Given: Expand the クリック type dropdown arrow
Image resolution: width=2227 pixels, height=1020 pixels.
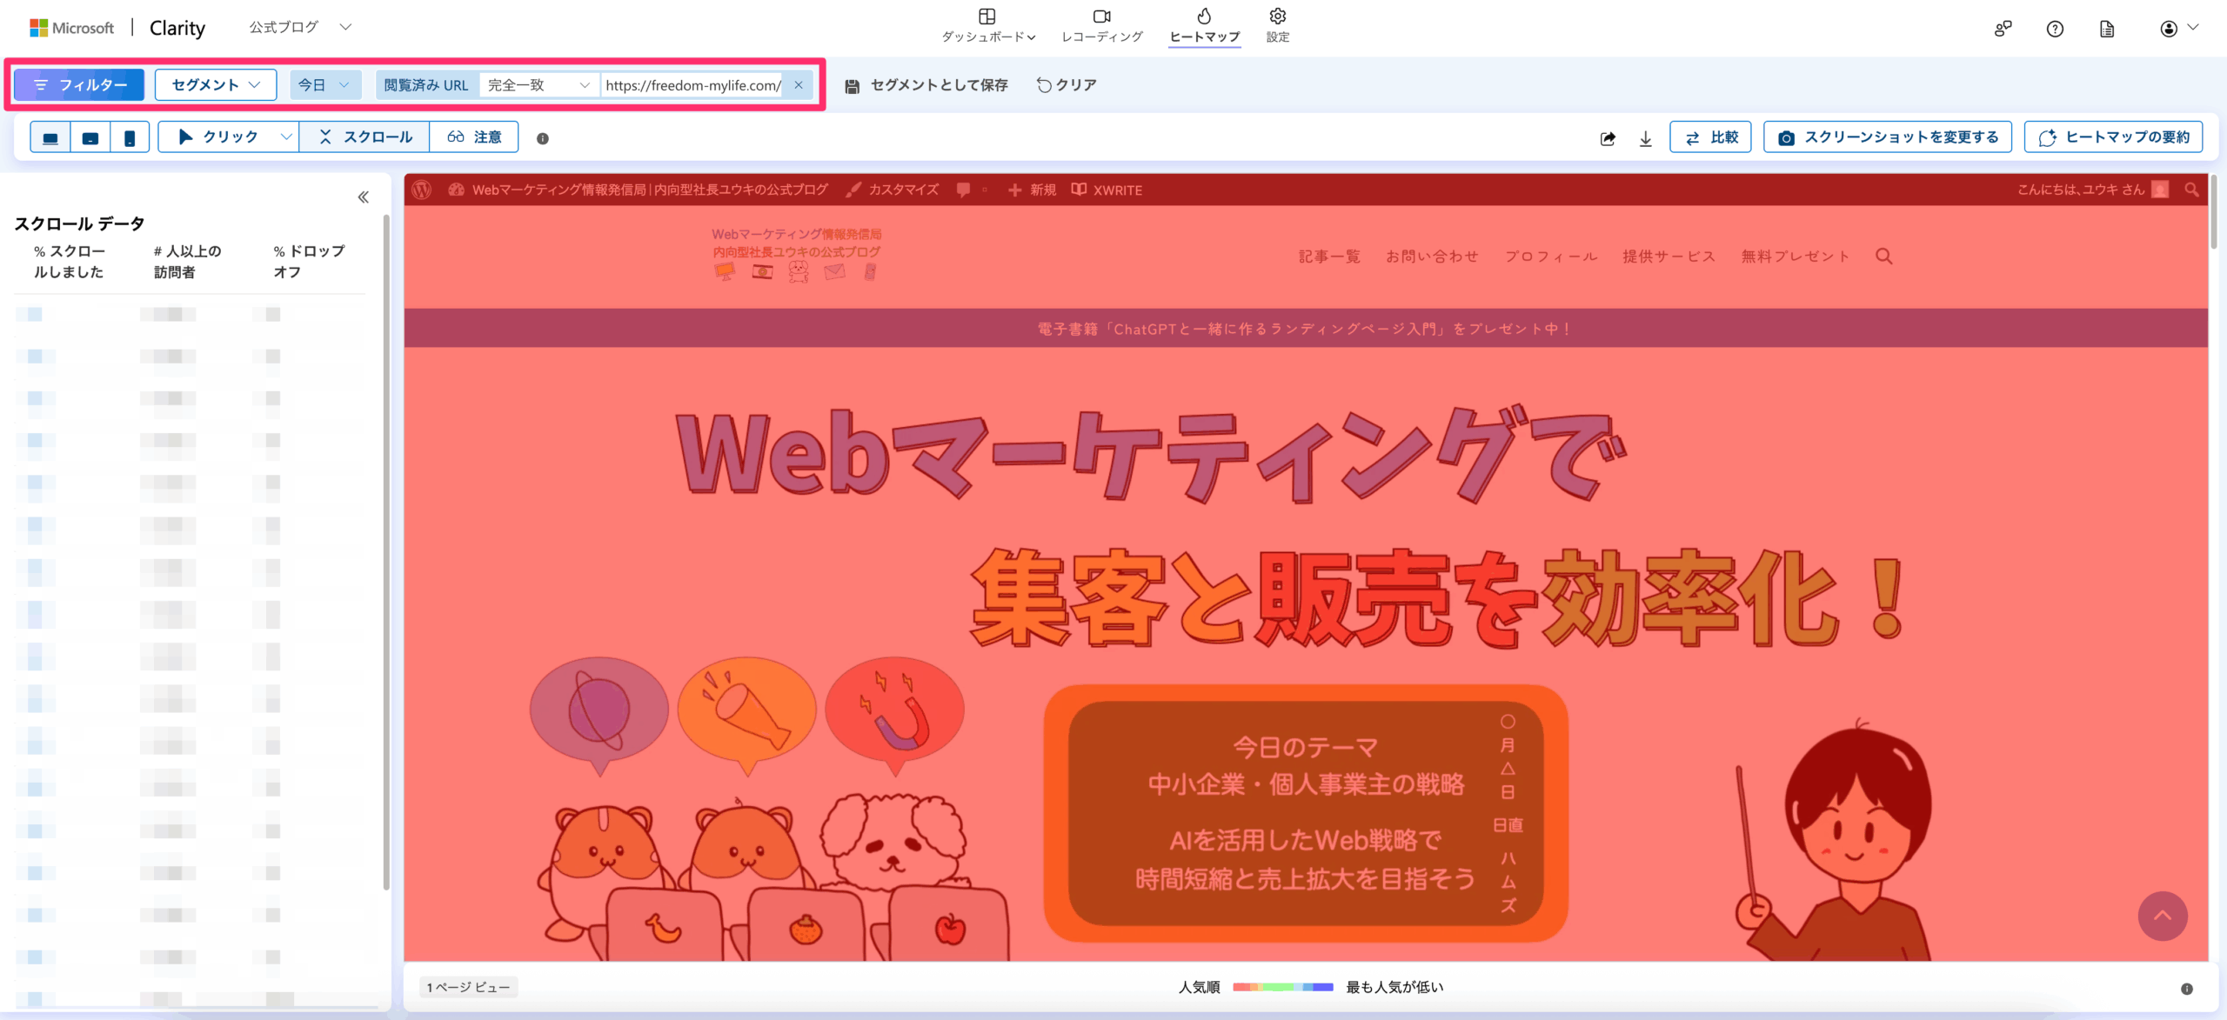Looking at the screenshot, I should (285, 137).
